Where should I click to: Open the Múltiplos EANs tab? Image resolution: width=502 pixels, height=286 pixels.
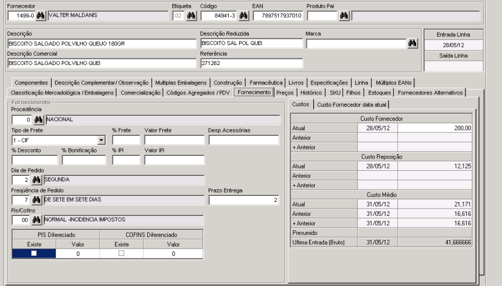(393, 83)
